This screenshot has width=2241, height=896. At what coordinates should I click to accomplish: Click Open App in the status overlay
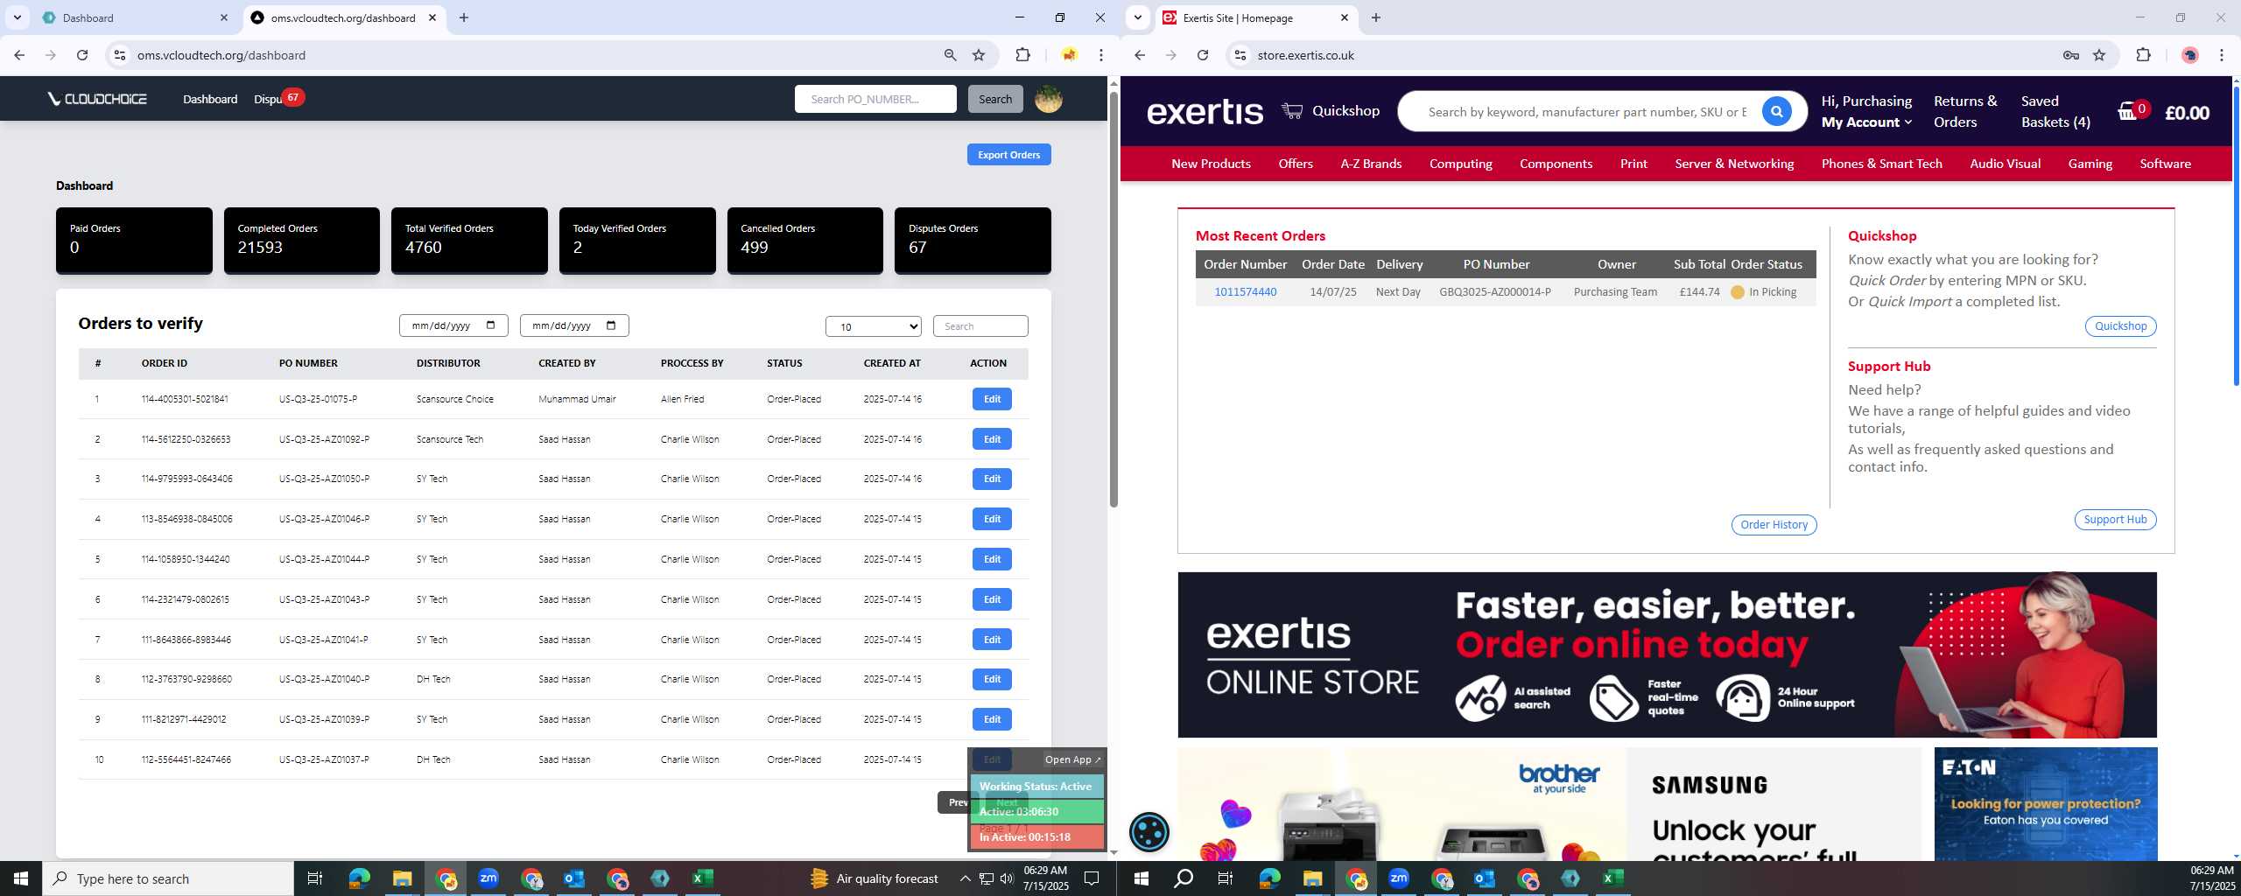click(1072, 759)
